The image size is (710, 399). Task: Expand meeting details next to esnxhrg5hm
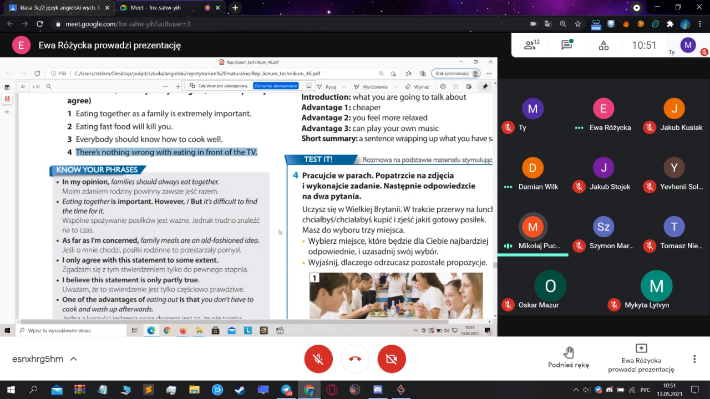pos(73,359)
